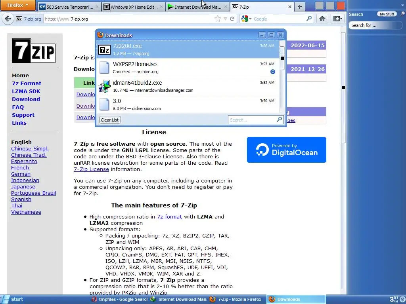Open a new browser tab

pyautogui.click(x=300, y=7)
